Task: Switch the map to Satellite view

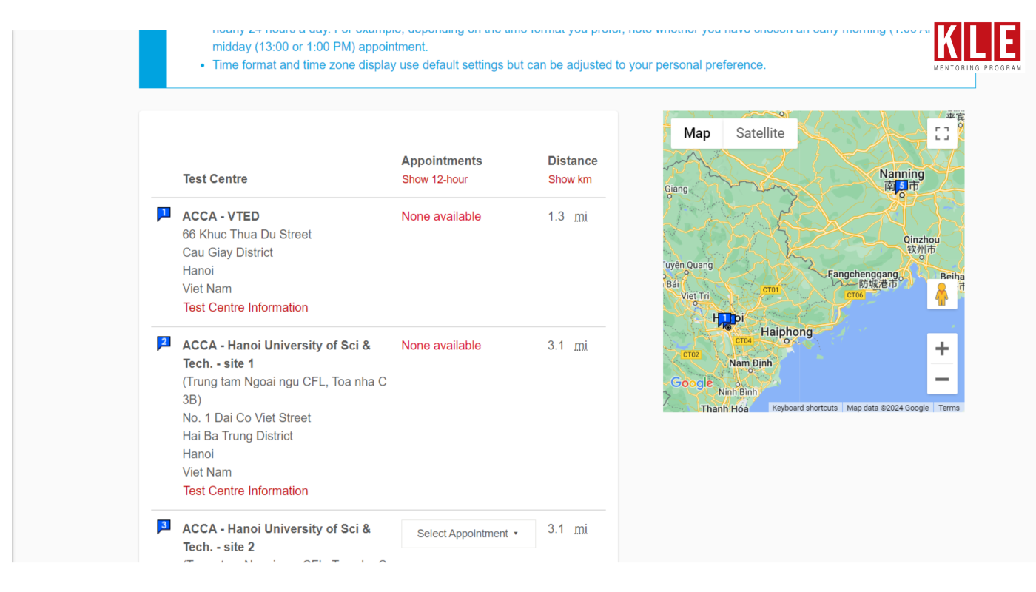Action: [x=760, y=133]
